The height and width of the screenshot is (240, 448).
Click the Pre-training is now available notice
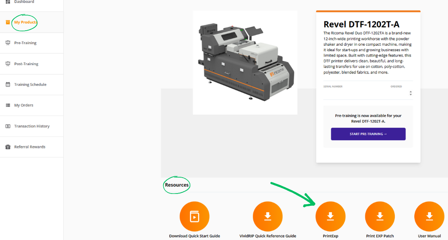[368, 118]
